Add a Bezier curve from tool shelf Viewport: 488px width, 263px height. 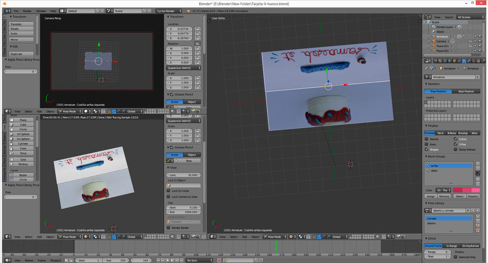[x=23, y=175]
